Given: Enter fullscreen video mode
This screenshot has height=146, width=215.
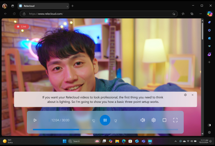Looking at the screenshot, I should (175, 120).
